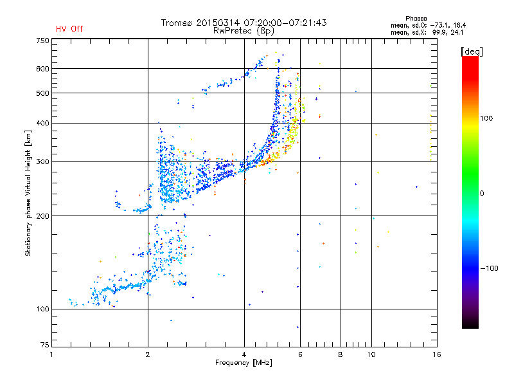Click the 'RwPretec (8p)' subtitle
Viewport: 514px width, 386px height.
pyautogui.click(x=244, y=31)
